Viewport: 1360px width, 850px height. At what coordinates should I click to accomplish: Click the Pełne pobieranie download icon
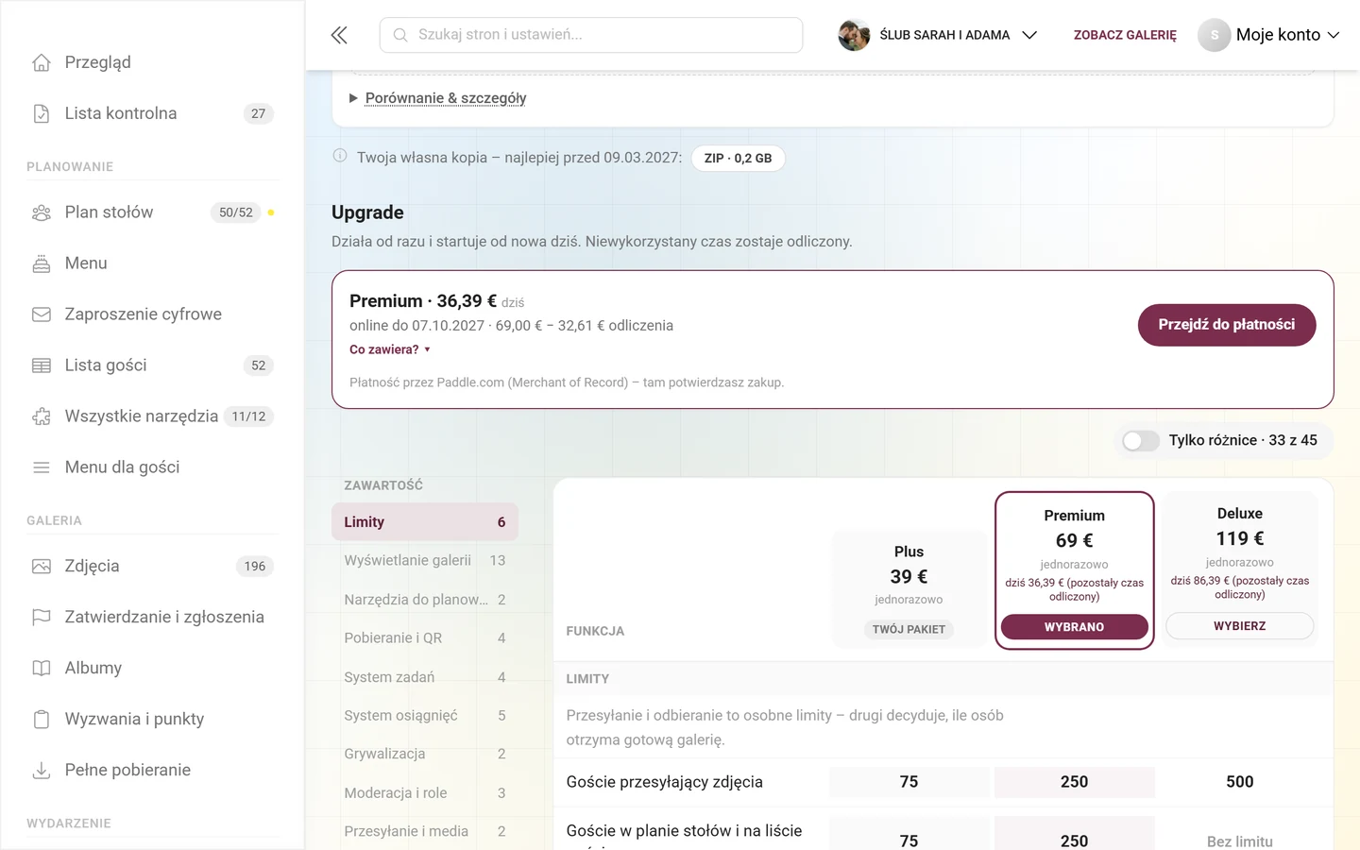[42, 771]
